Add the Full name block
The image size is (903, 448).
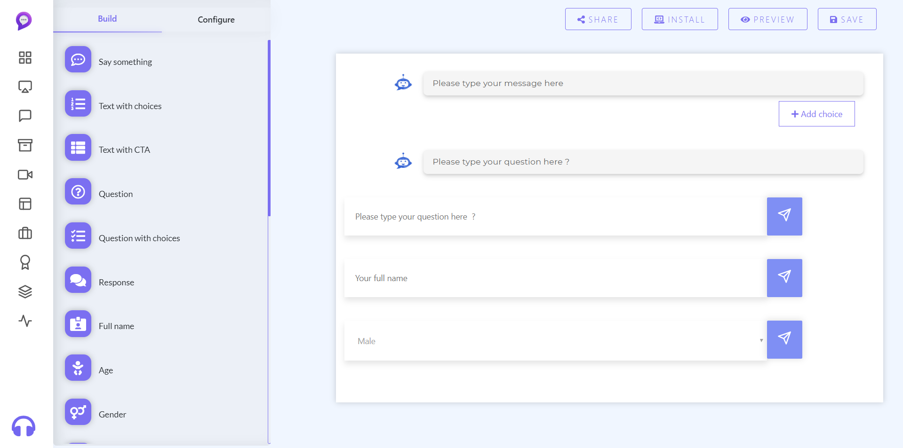pyautogui.click(x=78, y=324)
